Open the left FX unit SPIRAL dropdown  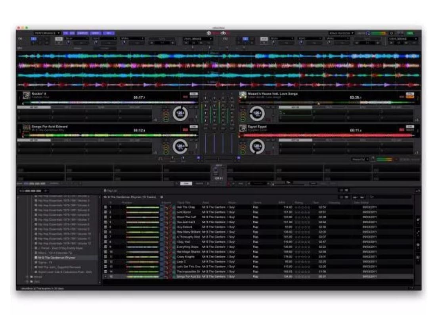[132, 38]
